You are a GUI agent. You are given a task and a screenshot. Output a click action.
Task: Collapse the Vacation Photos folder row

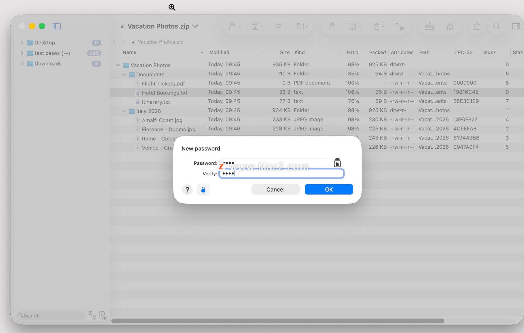[x=118, y=65]
